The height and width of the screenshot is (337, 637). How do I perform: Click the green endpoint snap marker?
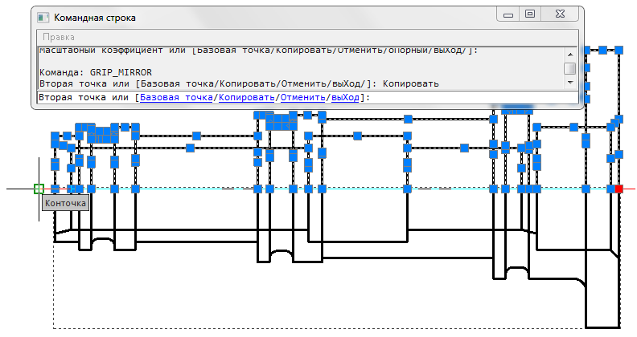point(39,189)
